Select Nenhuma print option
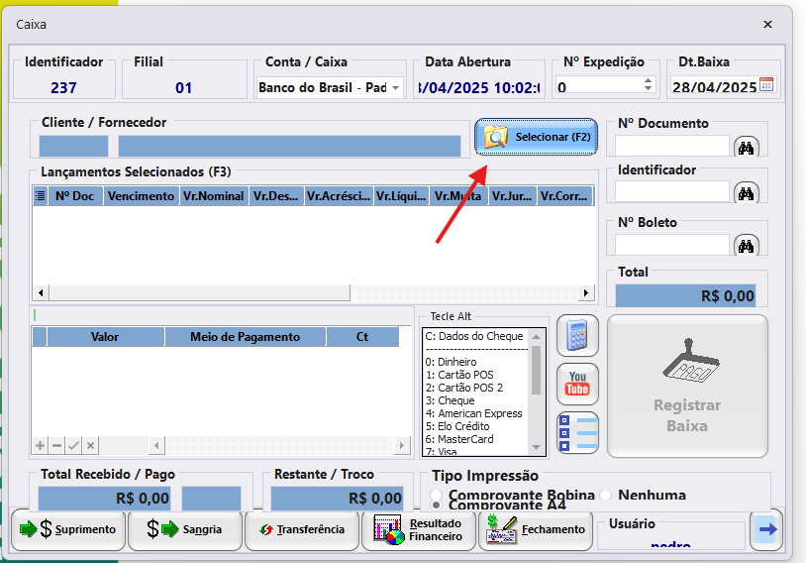This screenshot has height=563, width=806. (x=643, y=495)
